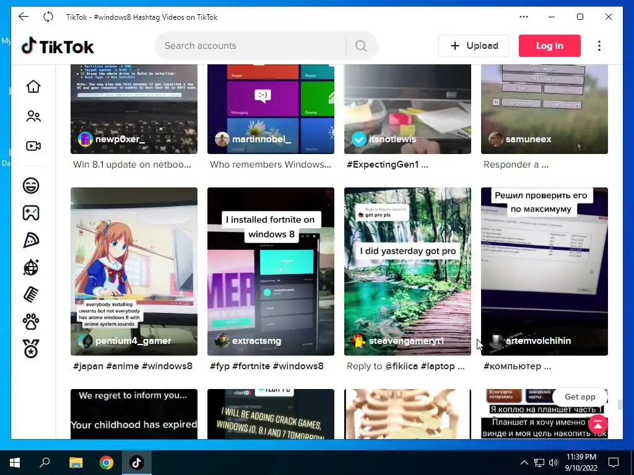Click the 'Responder a ...' caption
This screenshot has width=634, height=475.
coord(516,165)
